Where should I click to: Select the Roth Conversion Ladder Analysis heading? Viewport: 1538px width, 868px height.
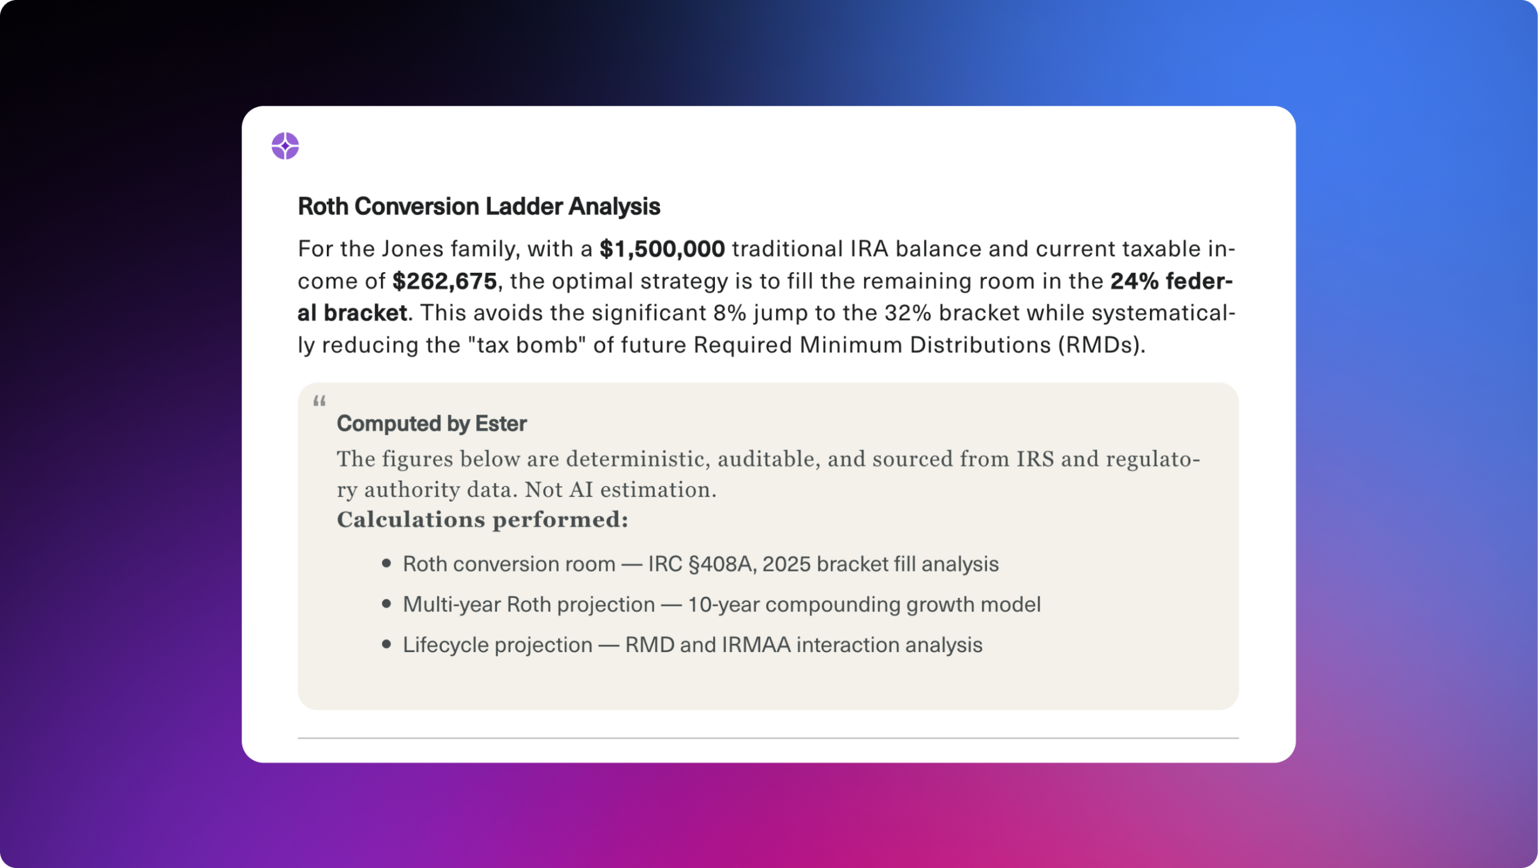(x=479, y=206)
